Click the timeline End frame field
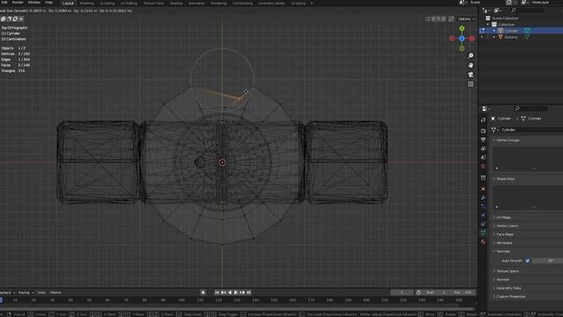563x317 pixels. tap(463, 292)
